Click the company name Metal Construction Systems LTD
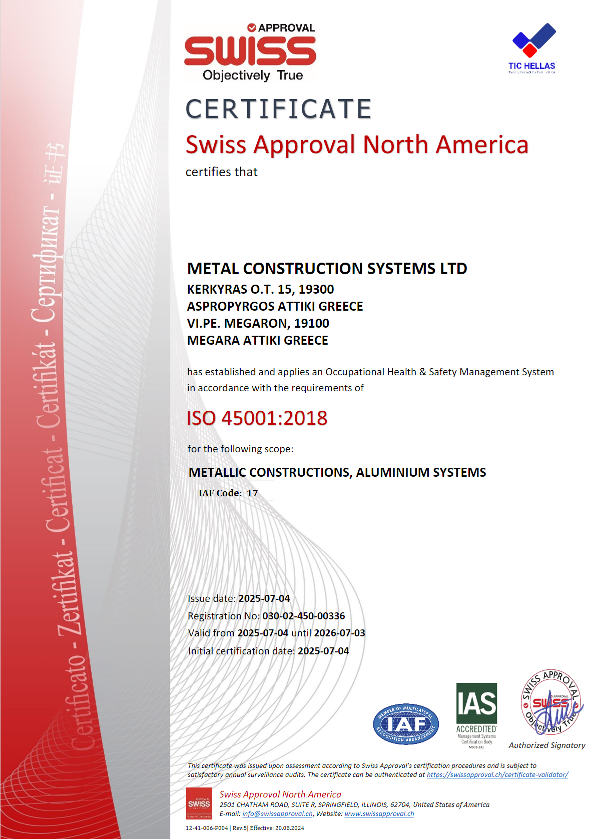This screenshot has width=592, height=839. pyautogui.click(x=327, y=269)
